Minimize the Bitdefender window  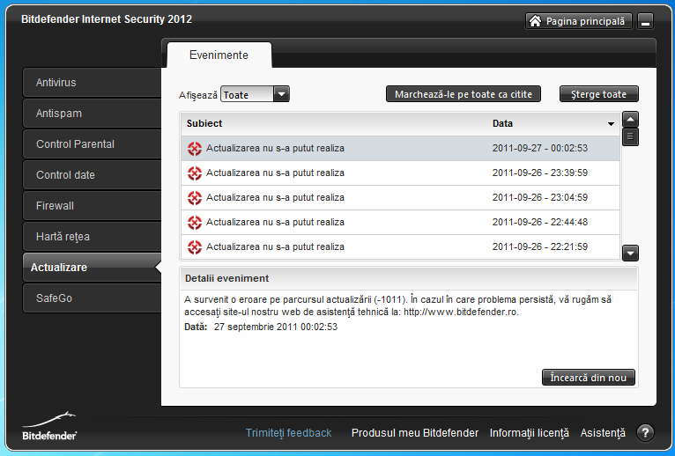click(645, 21)
